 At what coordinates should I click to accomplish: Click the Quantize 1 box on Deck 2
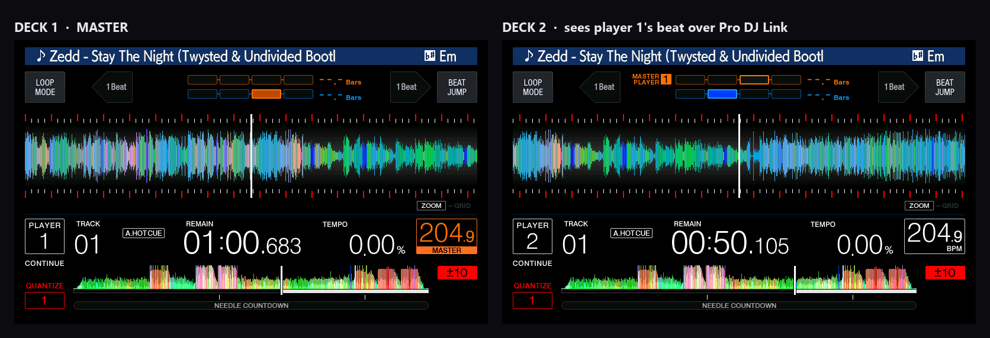pyautogui.click(x=532, y=300)
